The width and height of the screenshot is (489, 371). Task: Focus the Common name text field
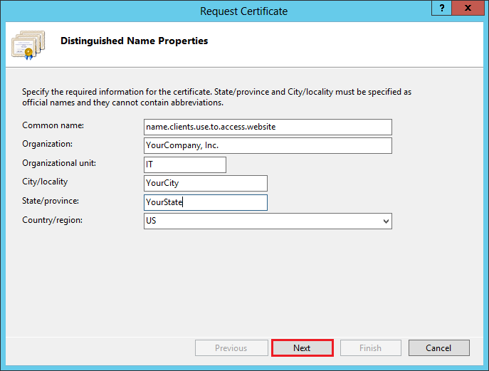pyautogui.click(x=268, y=127)
